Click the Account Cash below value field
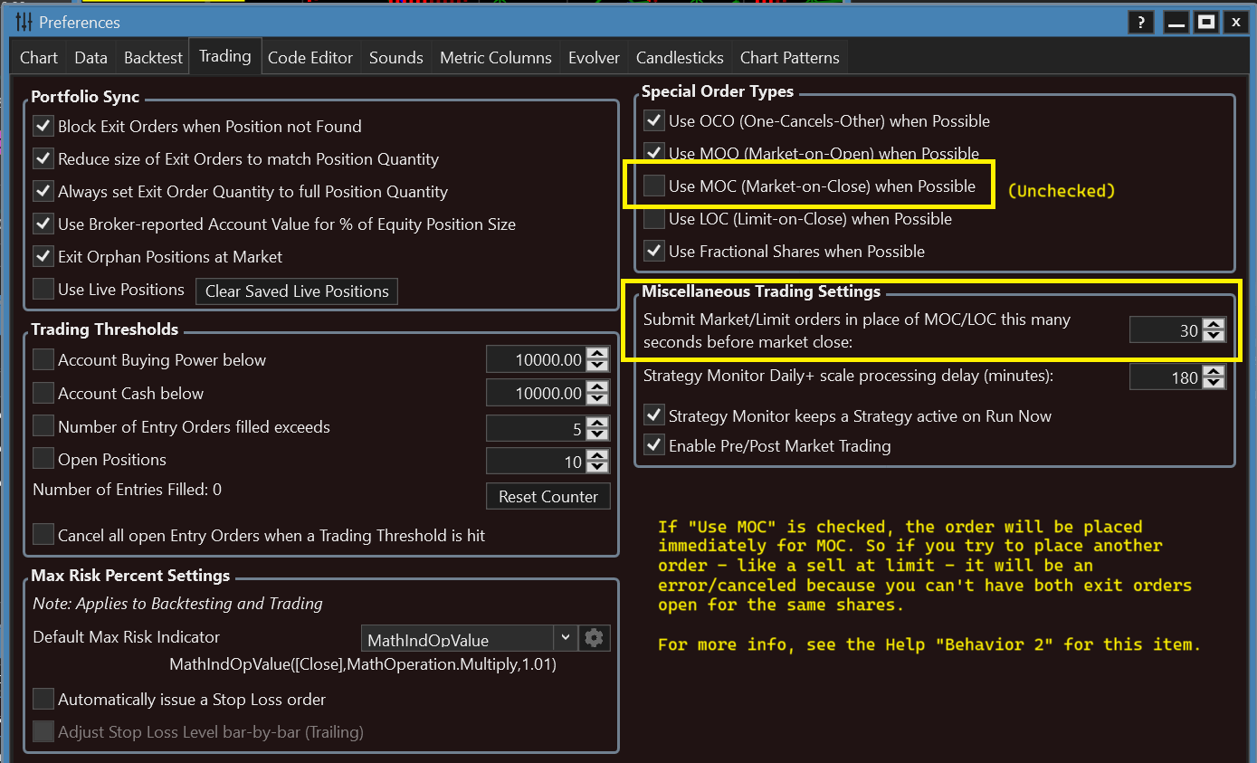The image size is (1257, 763). pos(535,394)
